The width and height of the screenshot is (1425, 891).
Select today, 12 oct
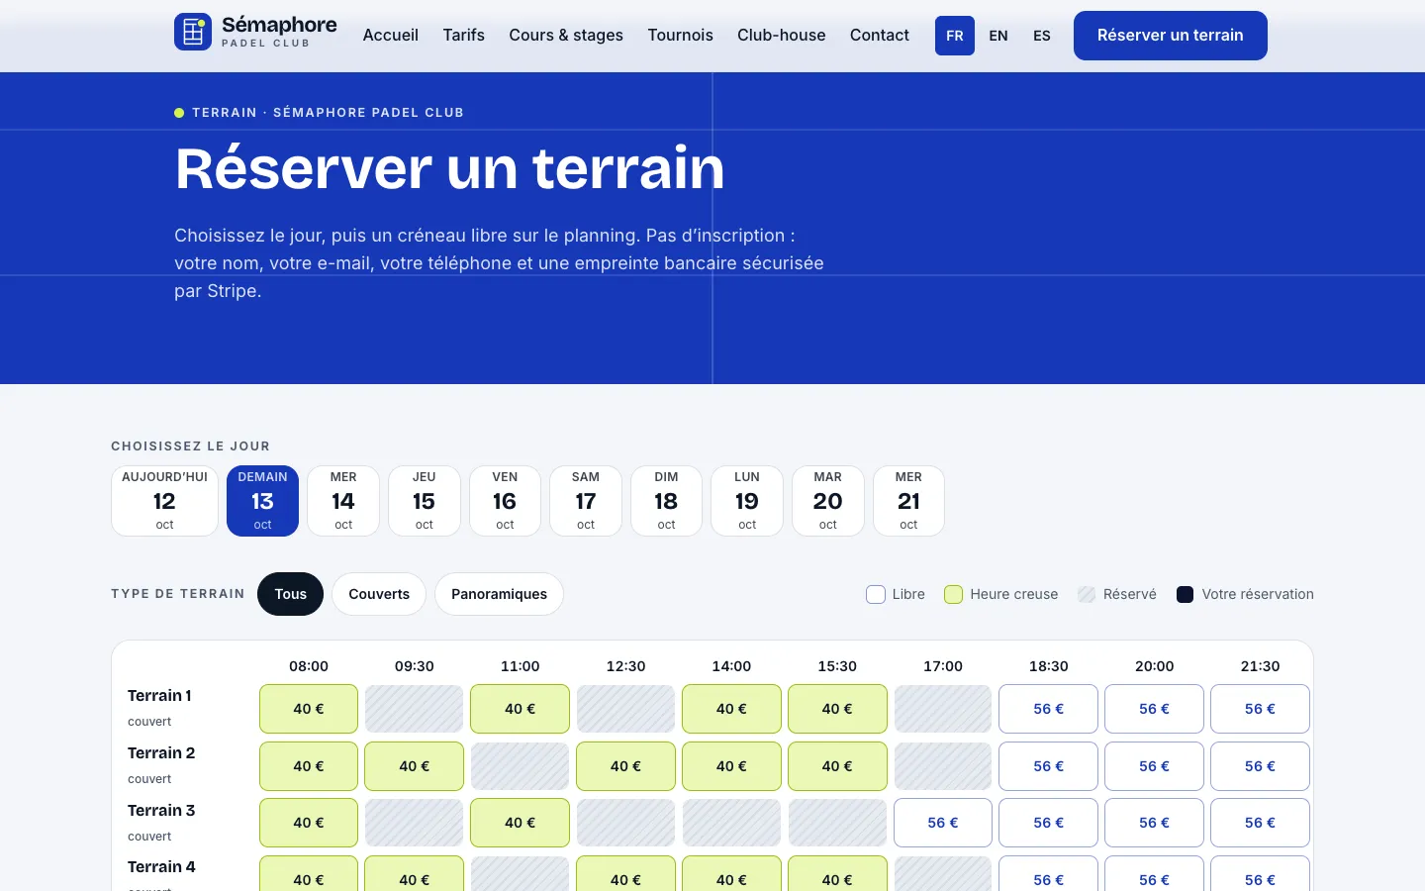tap(164, 501)
